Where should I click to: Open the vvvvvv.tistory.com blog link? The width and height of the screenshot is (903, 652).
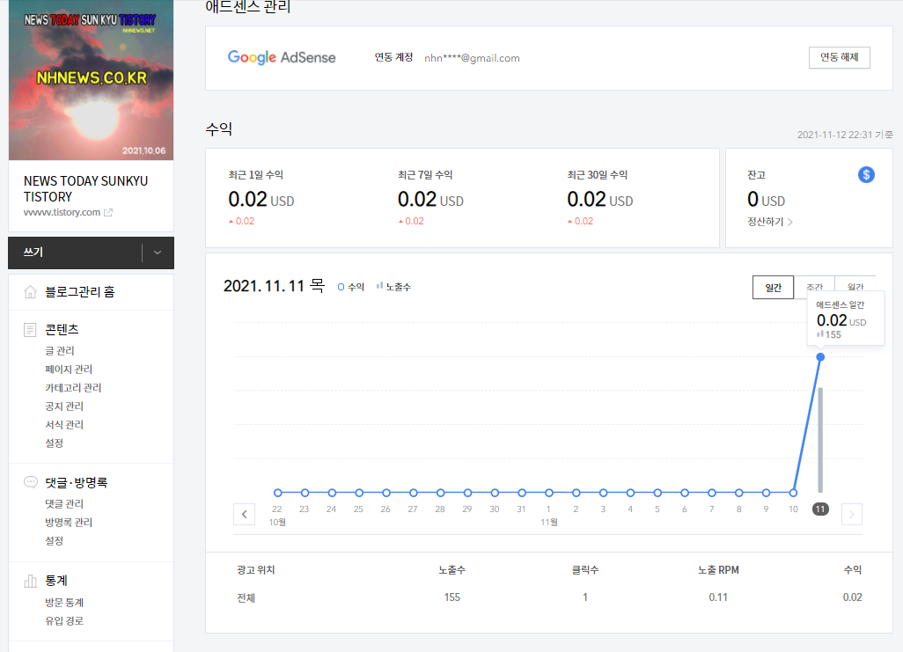click(x=62, y=213)
